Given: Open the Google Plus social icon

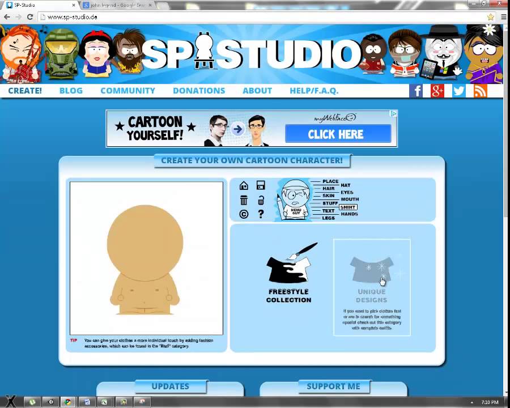Looking at the screenshot, I should pos(437,91).
